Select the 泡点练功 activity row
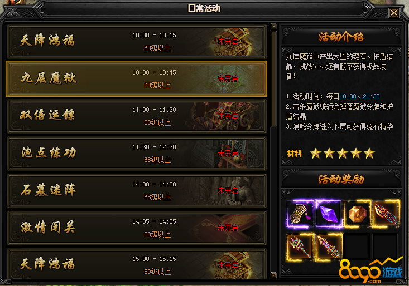 [137, 154]
